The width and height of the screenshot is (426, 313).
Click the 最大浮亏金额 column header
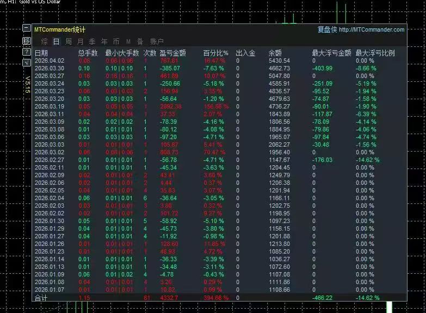(x=331, y=53)
